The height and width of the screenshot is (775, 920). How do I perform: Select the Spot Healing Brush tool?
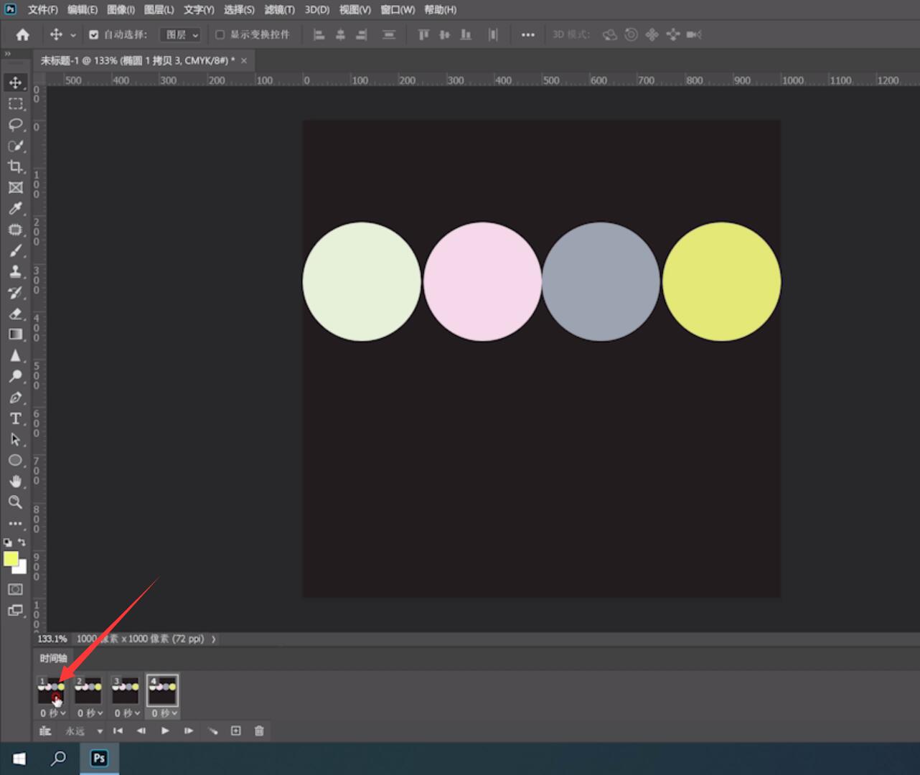(15, 230)
